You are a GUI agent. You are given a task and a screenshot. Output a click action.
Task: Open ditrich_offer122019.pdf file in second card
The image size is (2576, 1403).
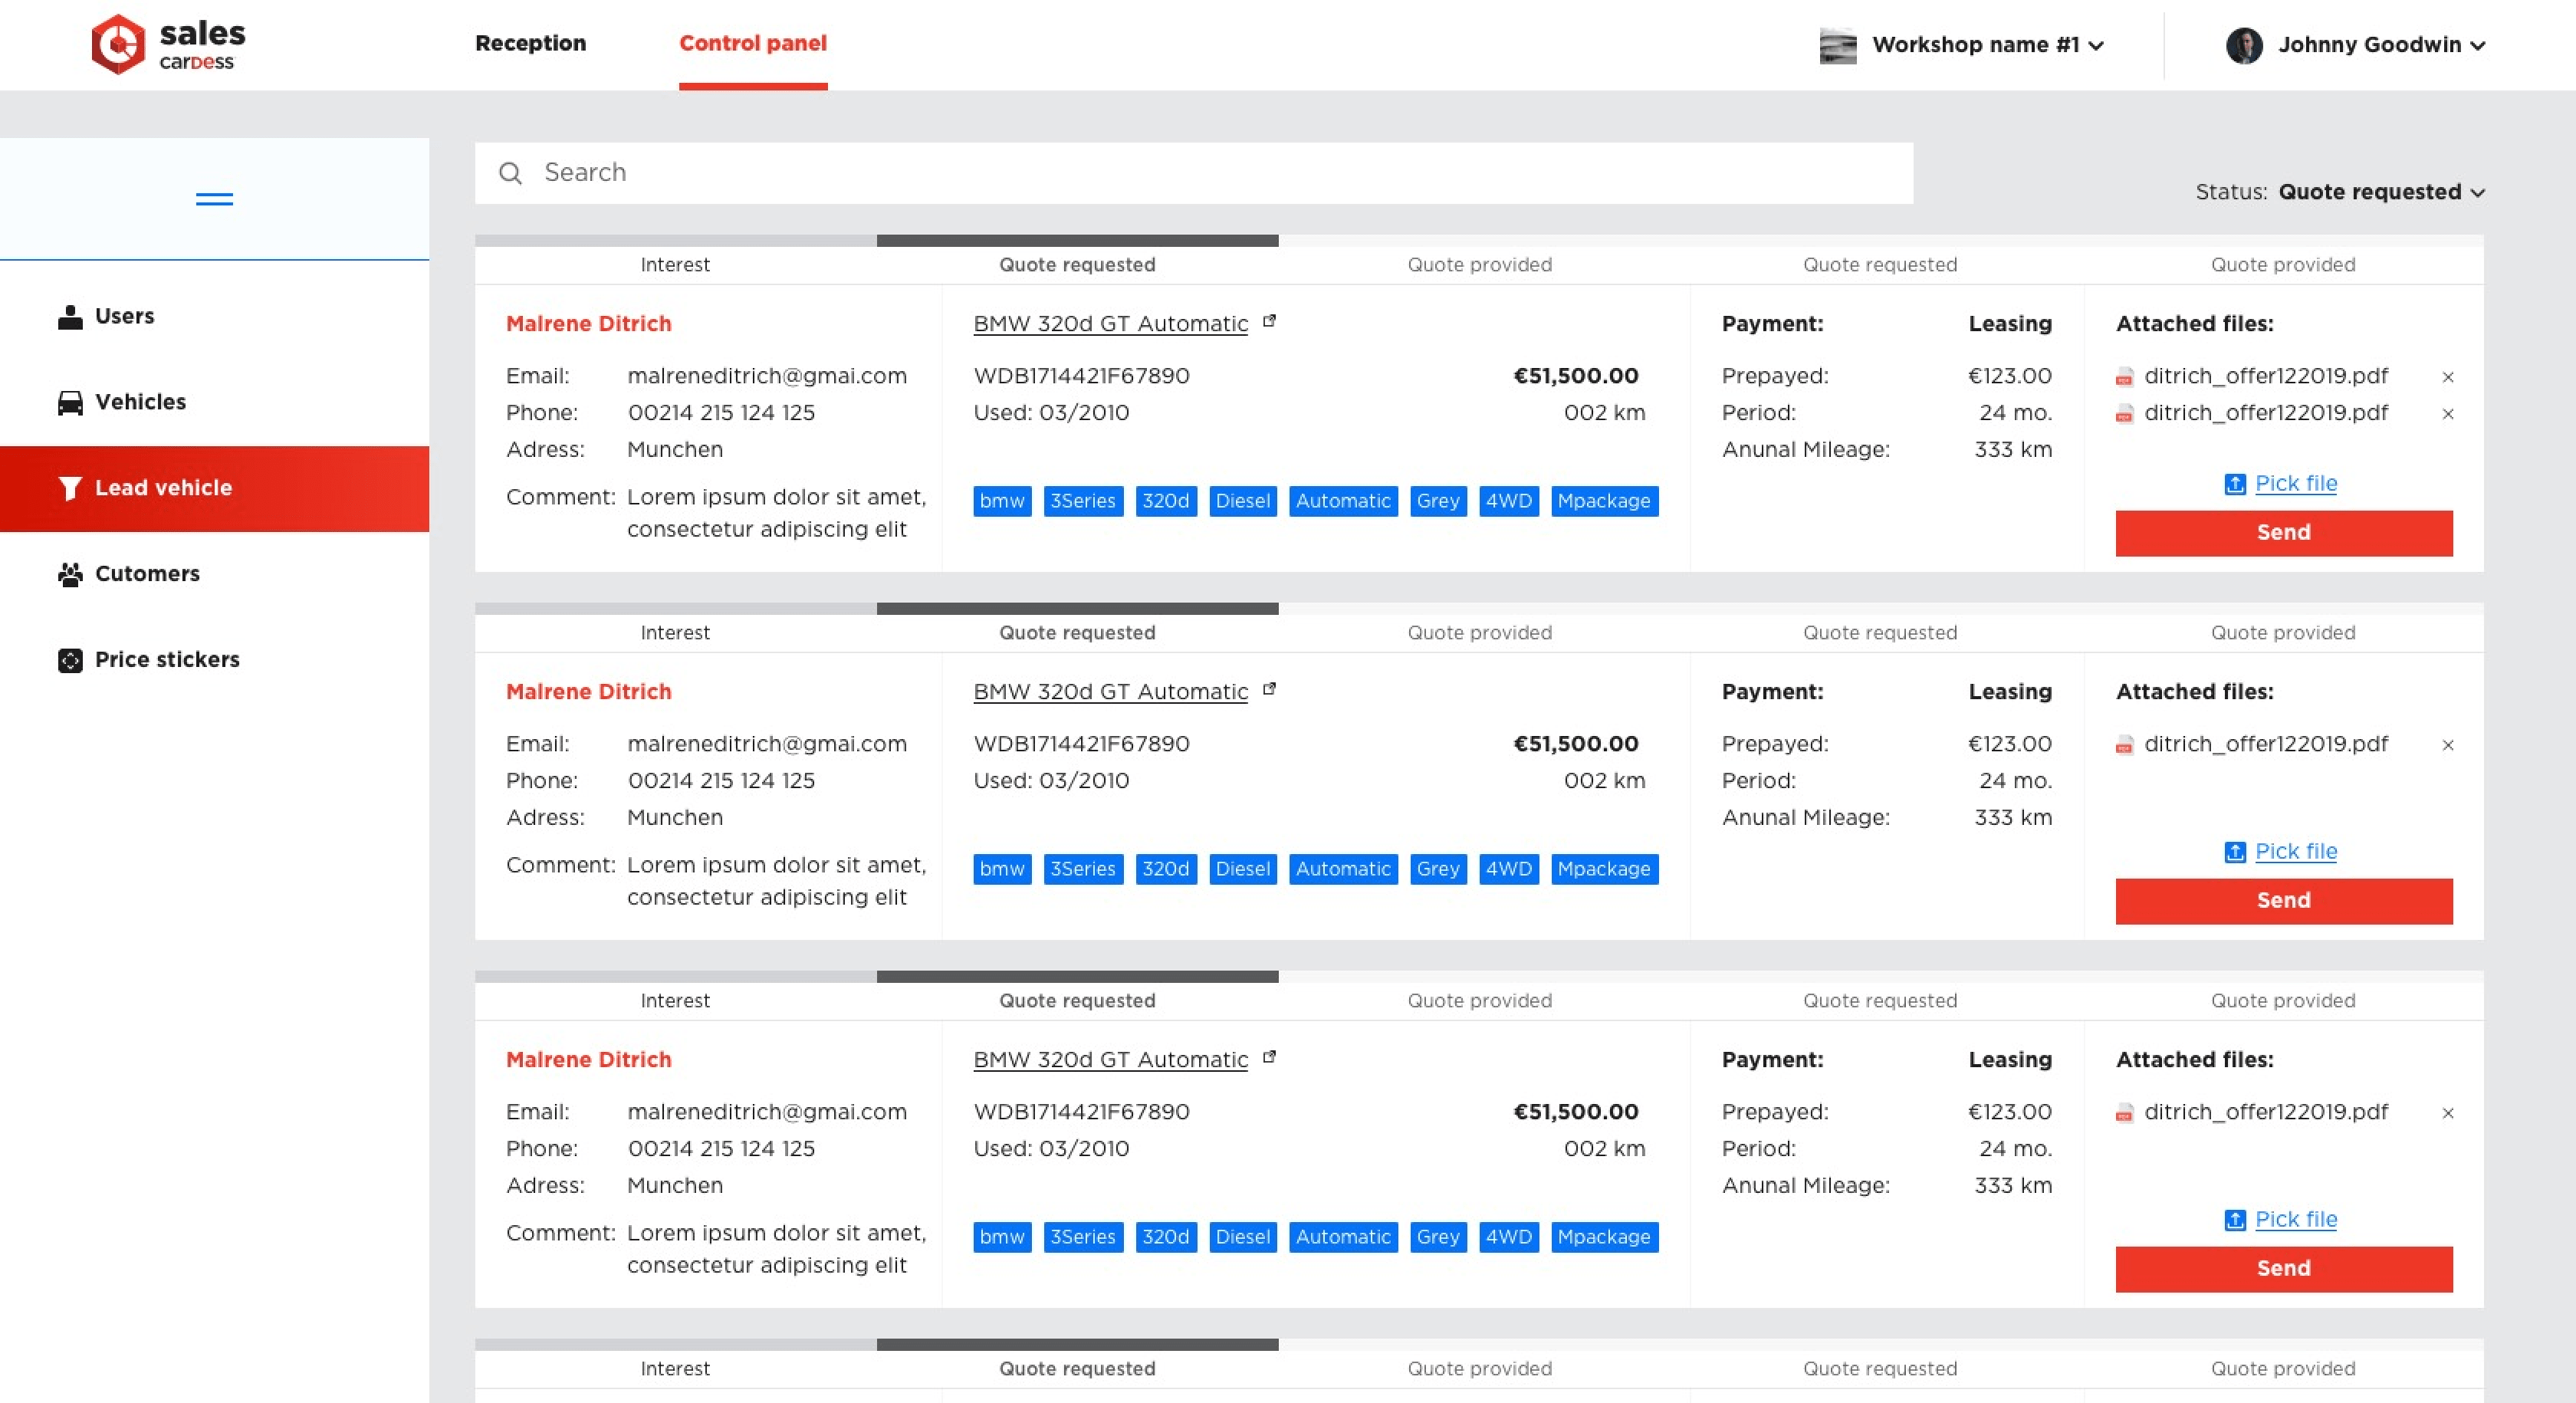2266,745
